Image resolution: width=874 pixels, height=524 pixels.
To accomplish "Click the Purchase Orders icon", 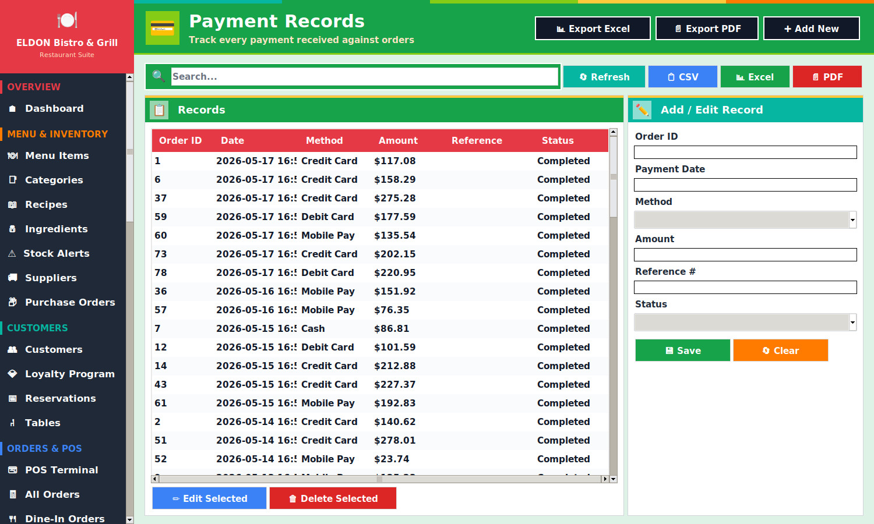I will pos(12,302).
